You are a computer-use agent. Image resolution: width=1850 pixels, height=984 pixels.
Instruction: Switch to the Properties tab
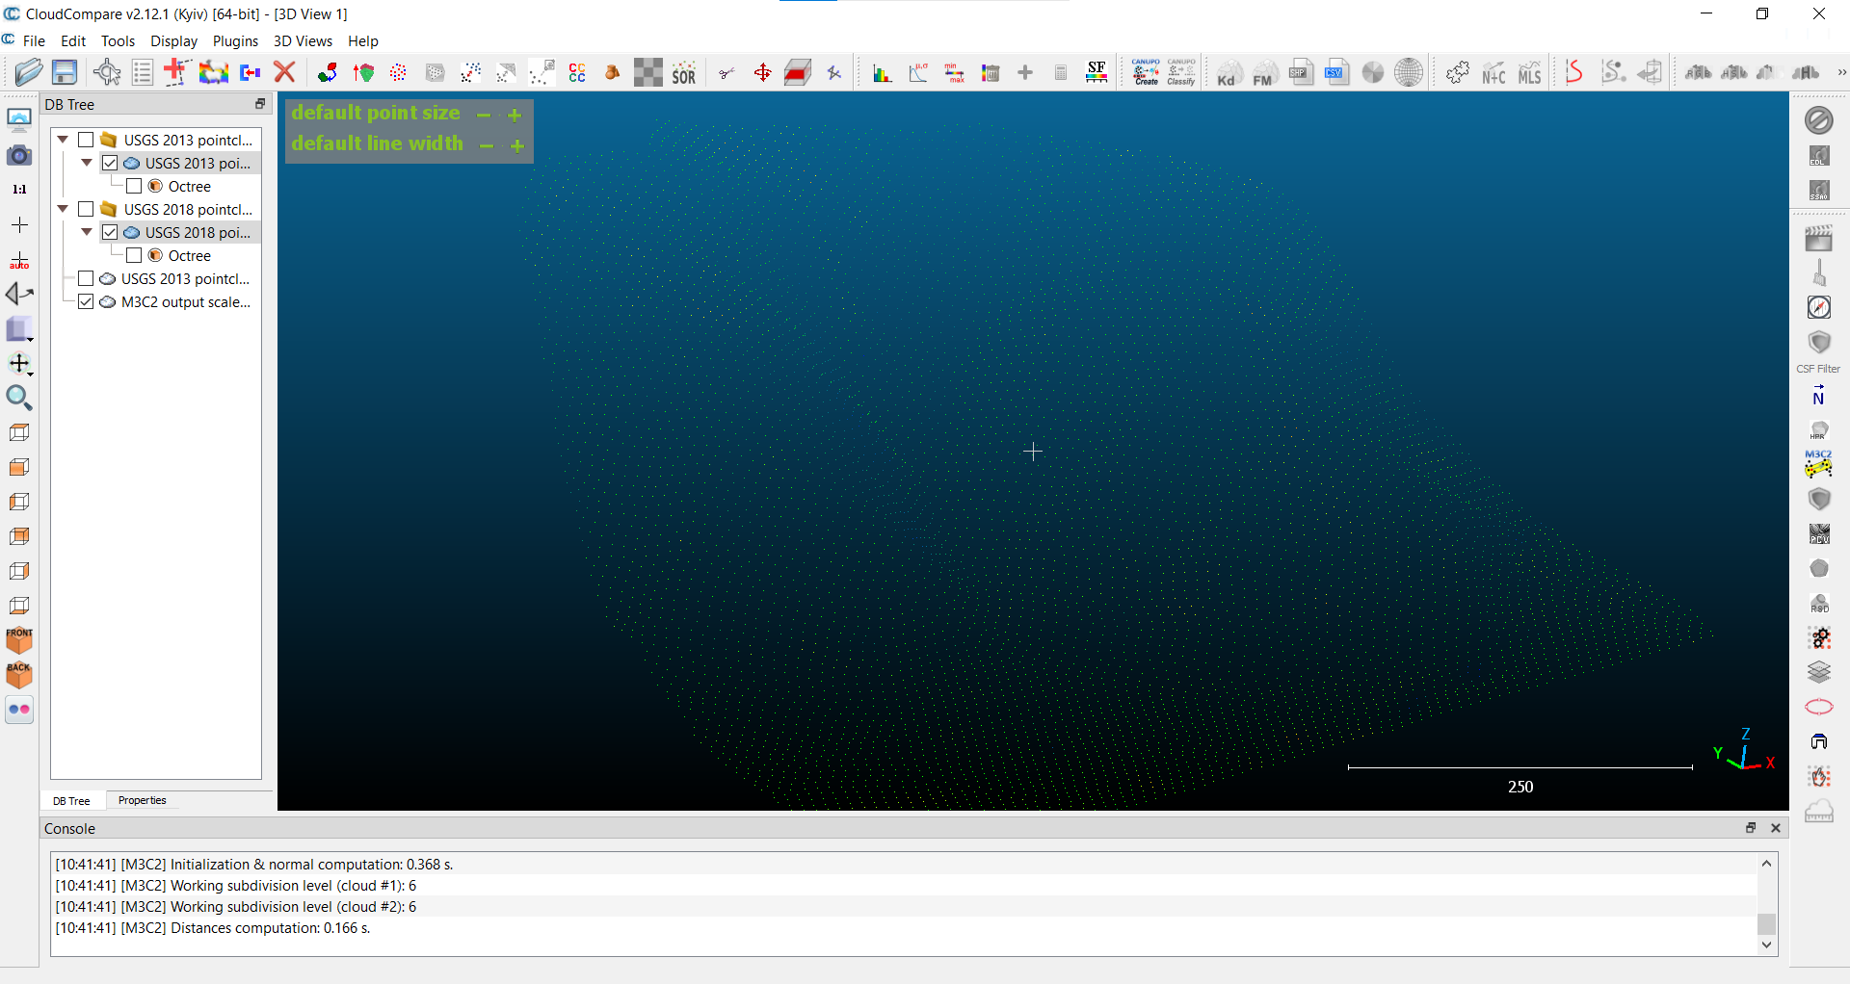point(142,801)
